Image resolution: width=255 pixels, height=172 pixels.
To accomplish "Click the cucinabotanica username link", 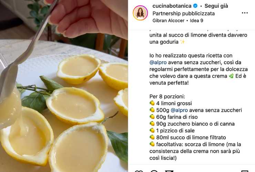I will click(x=172, y=6).
